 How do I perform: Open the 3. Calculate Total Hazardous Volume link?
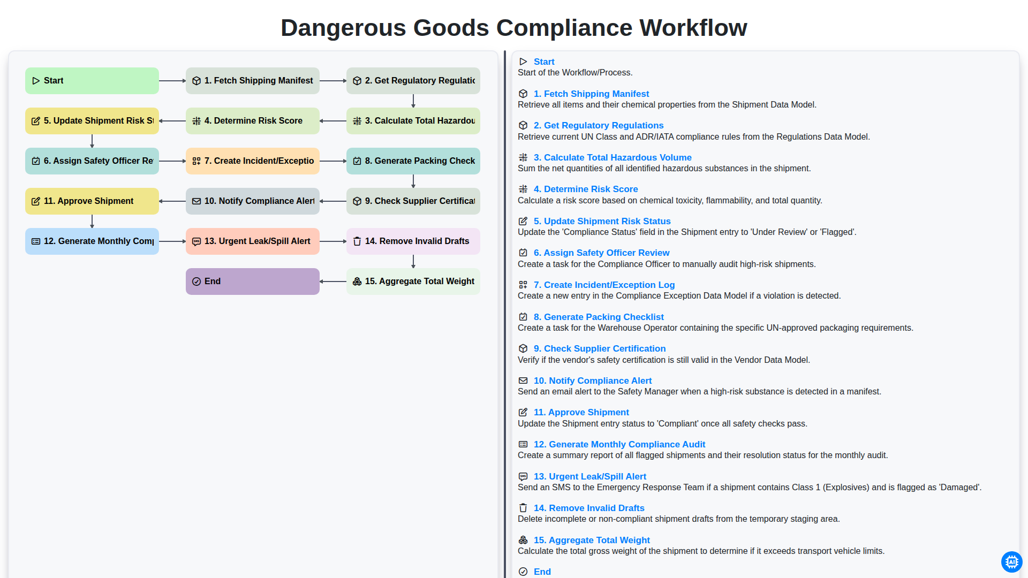click(613, 157)
